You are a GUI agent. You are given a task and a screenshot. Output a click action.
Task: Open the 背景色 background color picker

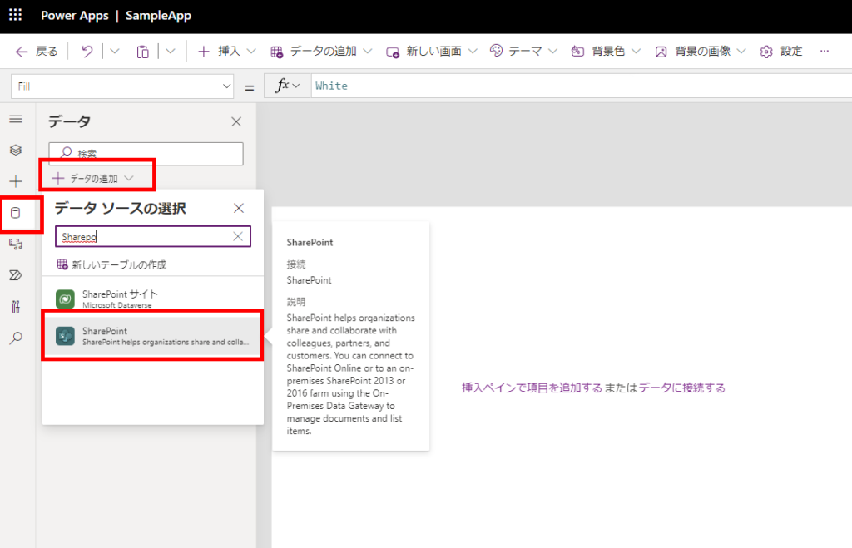[606, 51]
